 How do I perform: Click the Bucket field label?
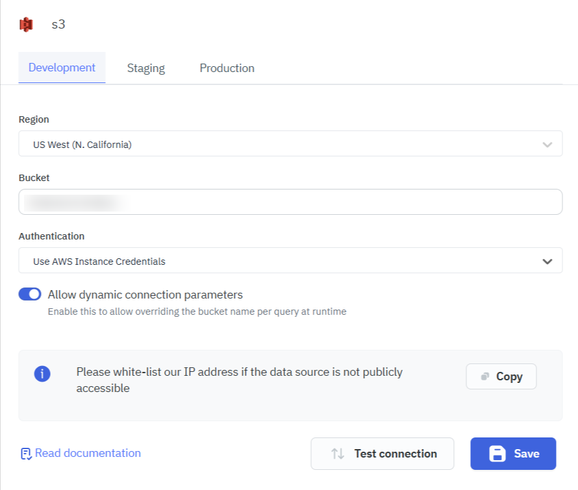pos(34,178)
